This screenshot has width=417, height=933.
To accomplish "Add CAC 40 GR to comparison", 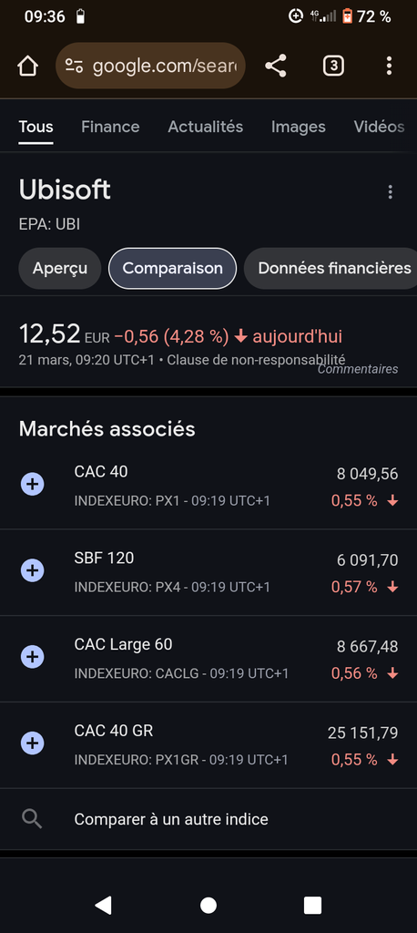I will 33,743.
